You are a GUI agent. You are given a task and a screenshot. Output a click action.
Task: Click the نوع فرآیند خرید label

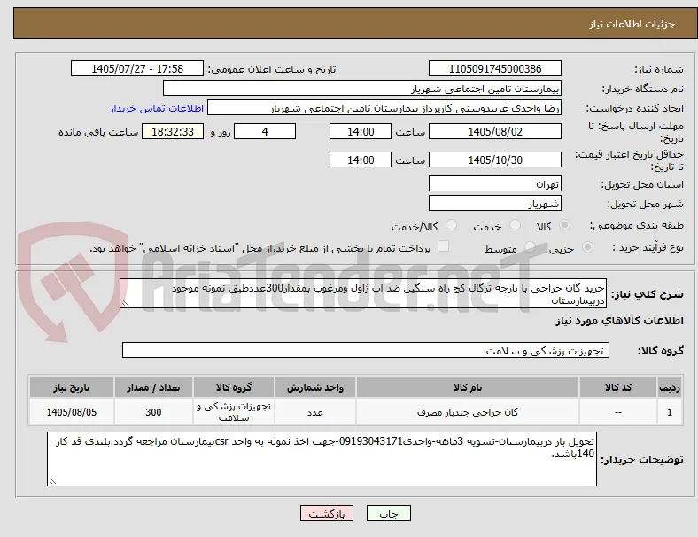point(648,247)
